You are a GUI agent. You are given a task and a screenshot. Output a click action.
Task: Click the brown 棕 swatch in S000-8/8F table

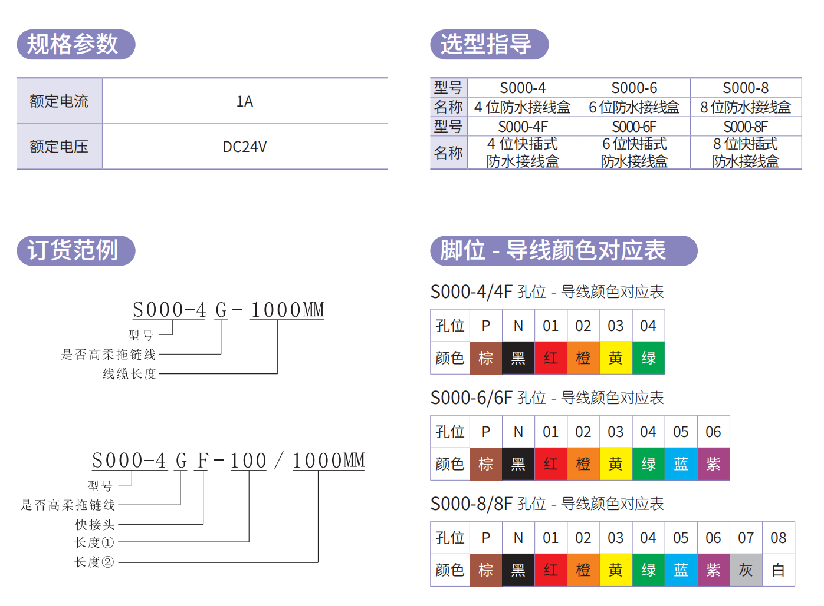tap(486, 569)
